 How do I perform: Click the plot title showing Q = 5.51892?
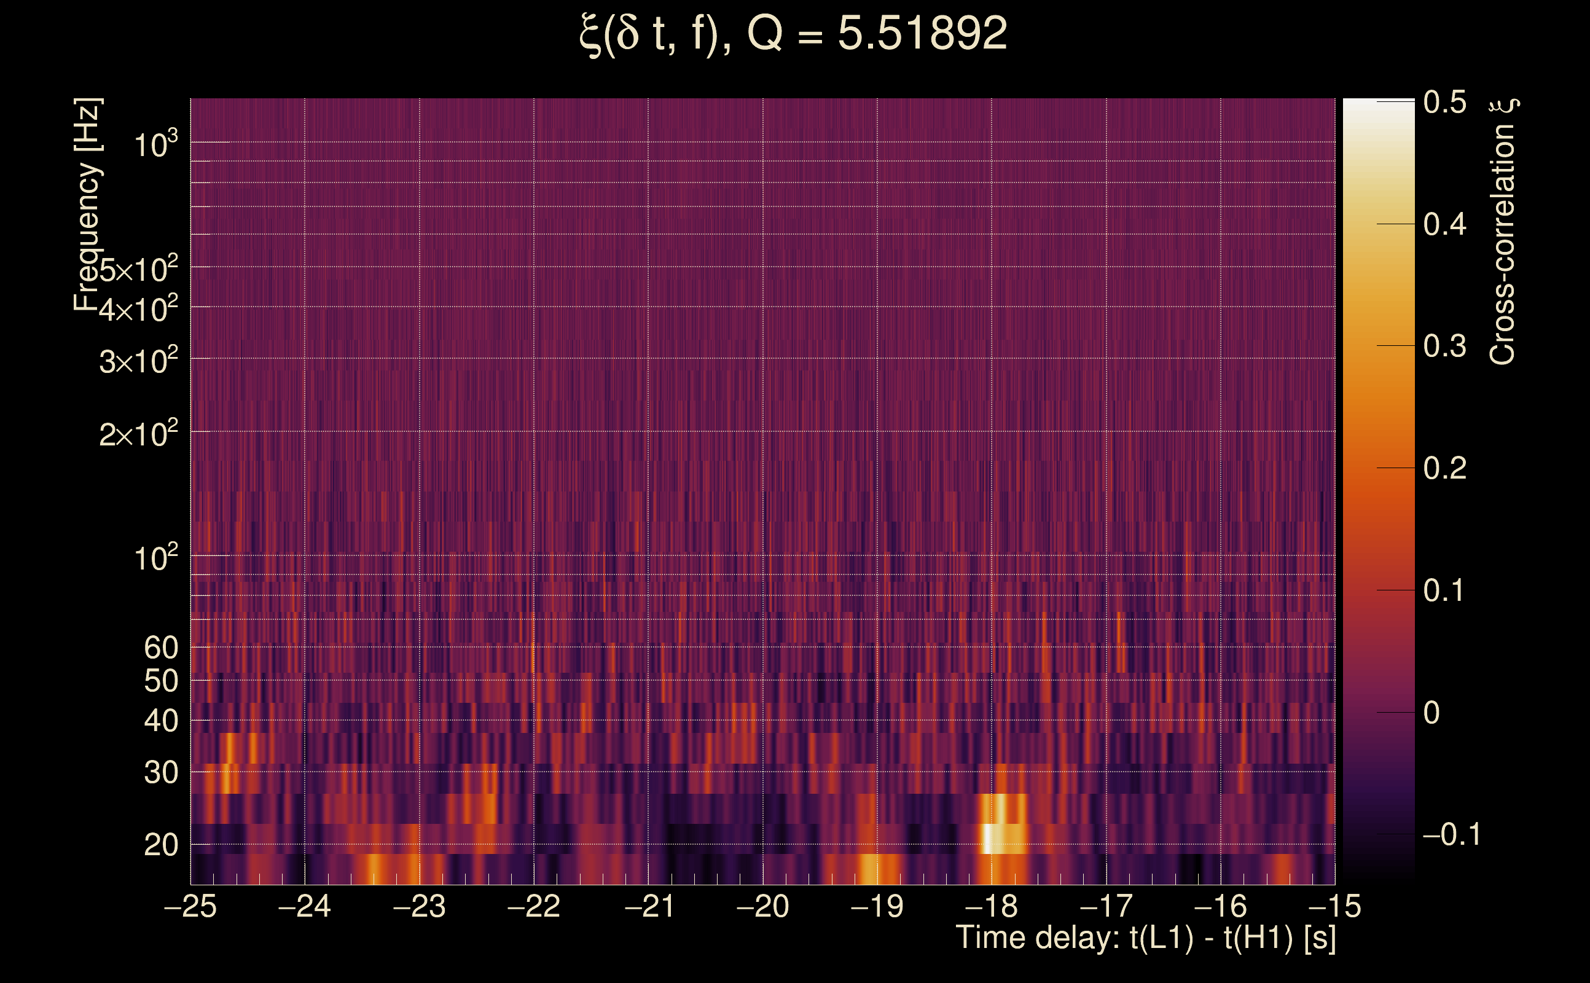793,34
